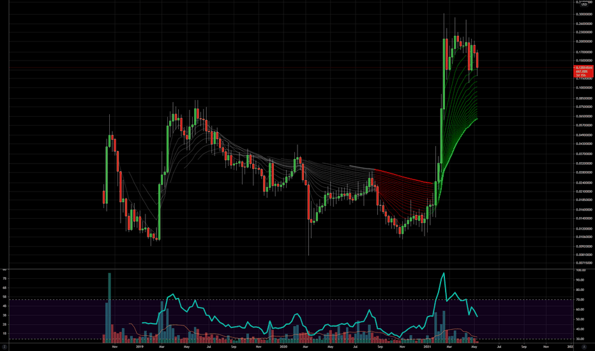The width and height of the screenshot is (595, 351).
Task: Click the 0.30000000 price axis label
Action: coord(584,14)
